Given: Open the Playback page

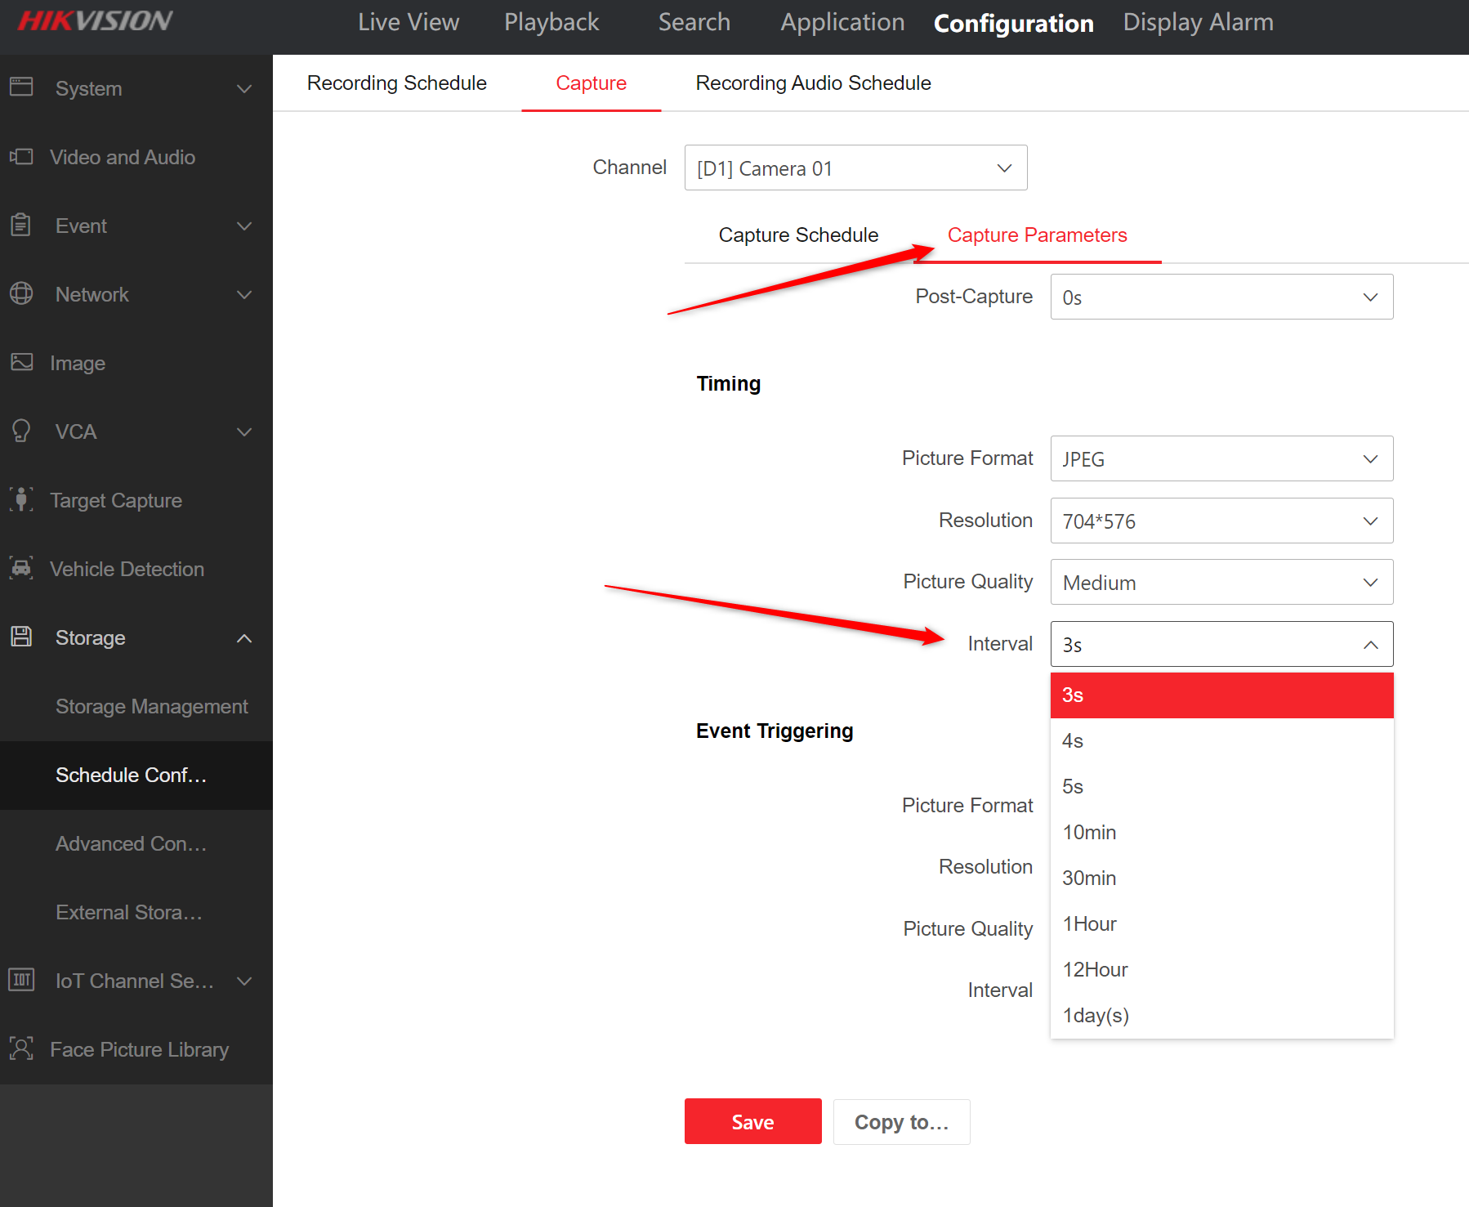Looking at the screenshot, I should (x=551, y=22).
